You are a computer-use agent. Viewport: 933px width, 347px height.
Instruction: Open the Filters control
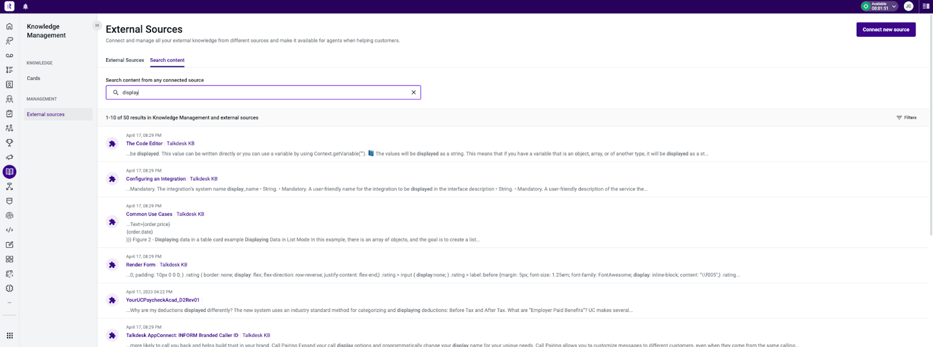[x=906, y=118]
